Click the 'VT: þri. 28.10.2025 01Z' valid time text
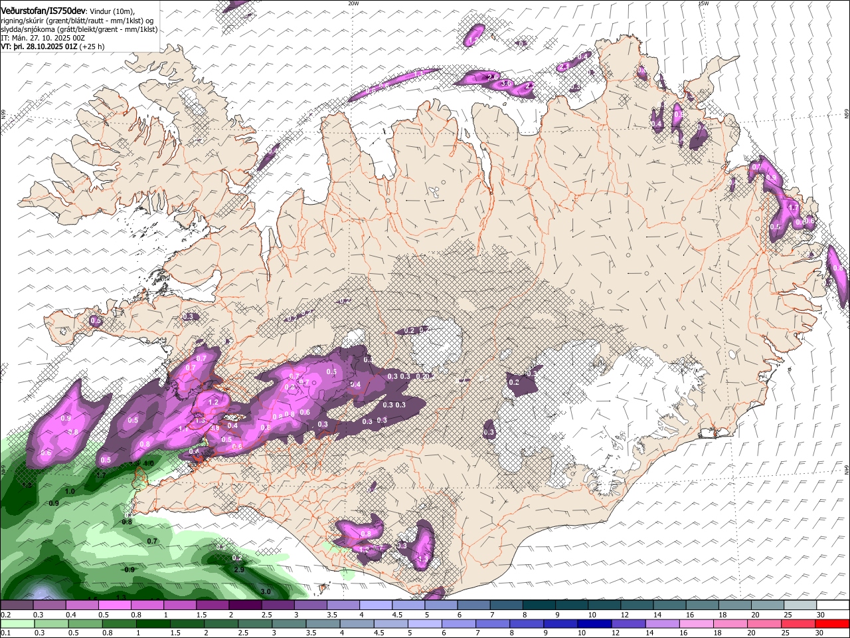850x638 pixels. pyautogui.click(x=39, y=47)
